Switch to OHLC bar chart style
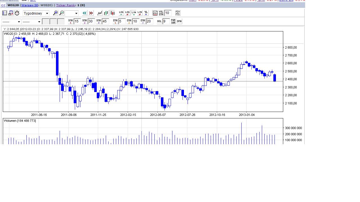 106,13
